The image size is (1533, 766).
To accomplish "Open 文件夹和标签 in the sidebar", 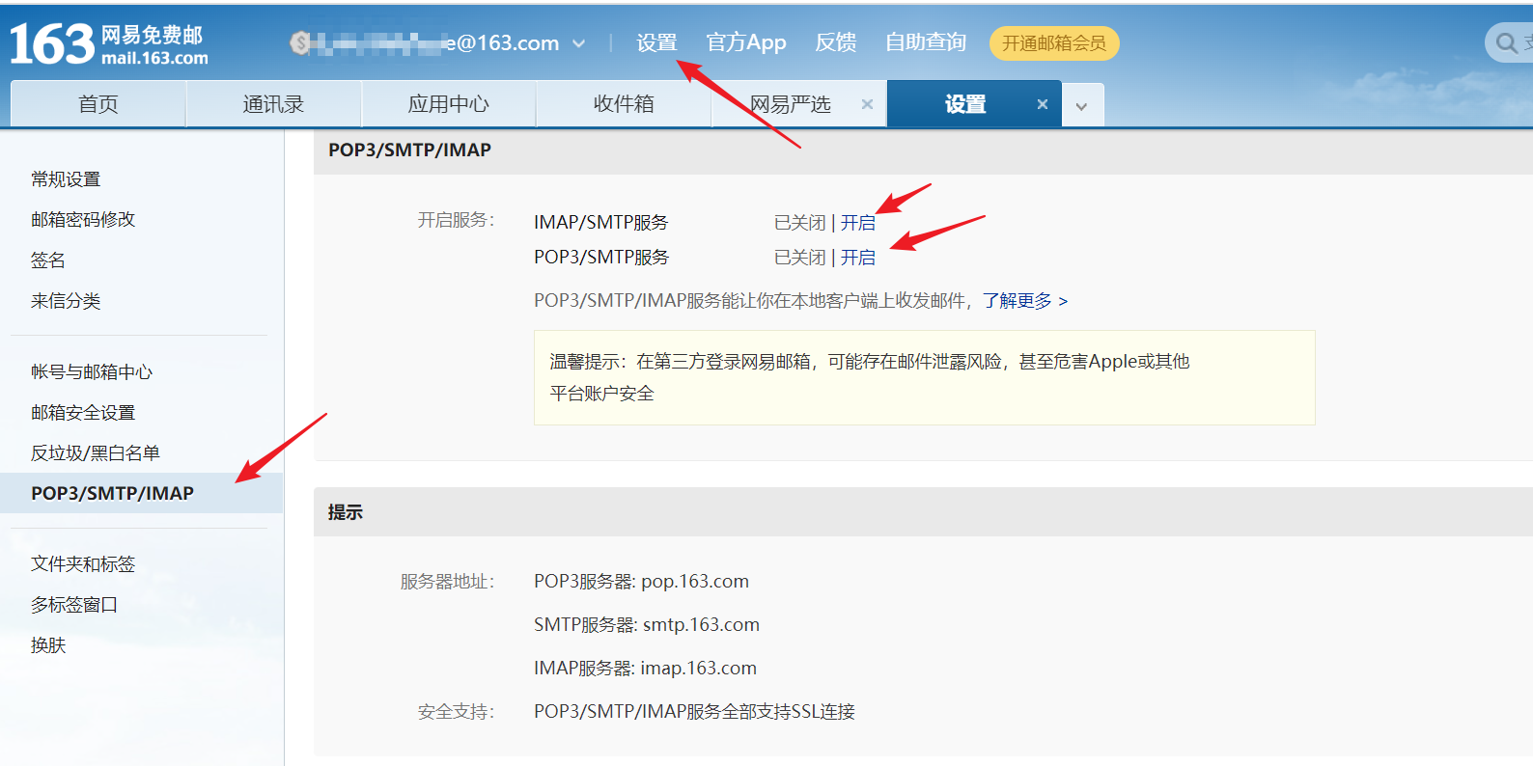I will point(83,564).
